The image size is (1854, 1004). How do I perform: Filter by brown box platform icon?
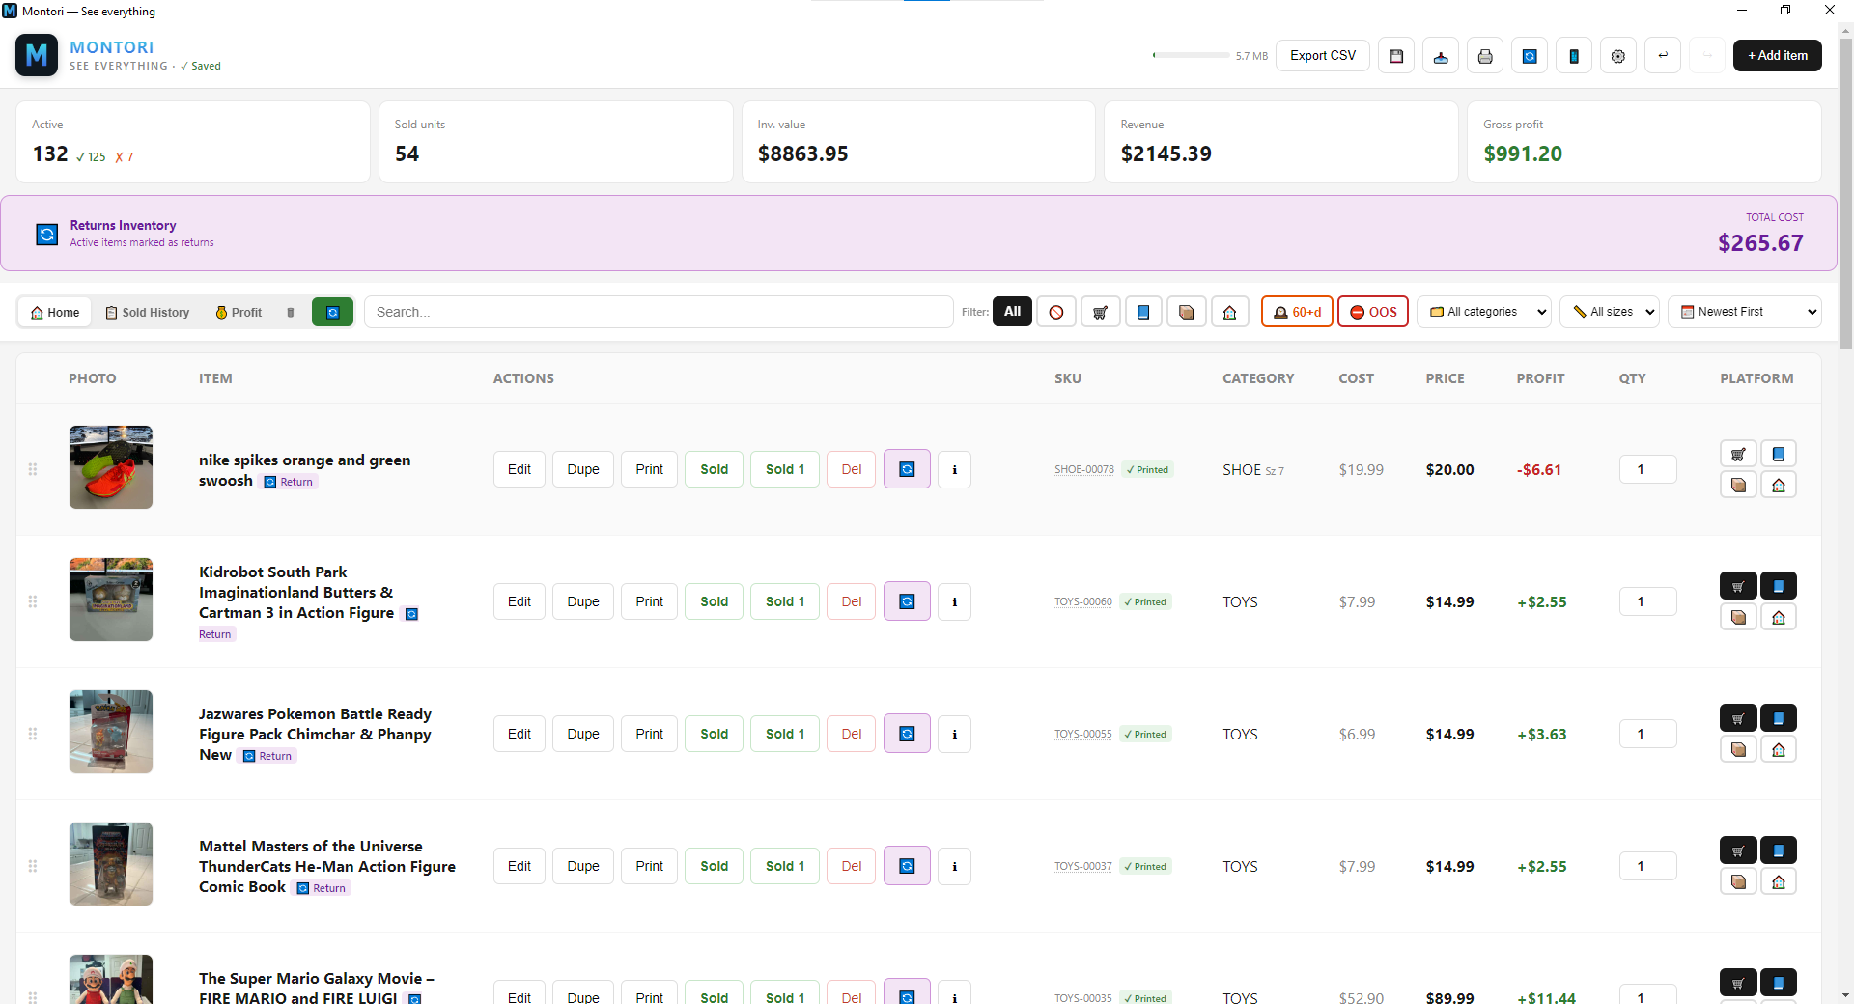point(1187,312)
